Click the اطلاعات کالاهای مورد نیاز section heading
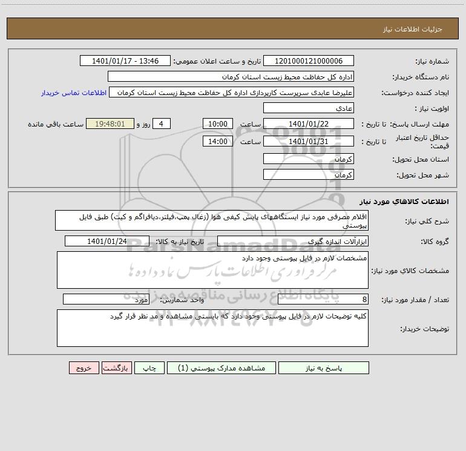 [404, 202]
